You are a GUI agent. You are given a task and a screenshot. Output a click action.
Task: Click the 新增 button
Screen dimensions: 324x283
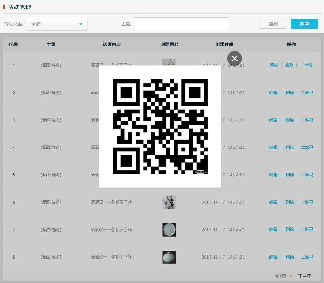[304, 24]
